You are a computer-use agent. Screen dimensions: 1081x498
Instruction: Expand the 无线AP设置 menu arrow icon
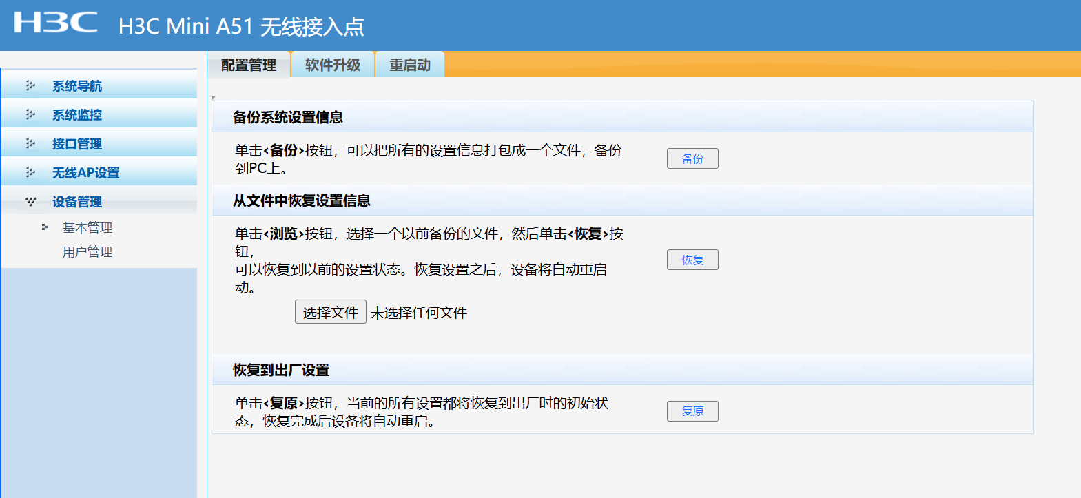pyautogui.click(x=30, y=172)
